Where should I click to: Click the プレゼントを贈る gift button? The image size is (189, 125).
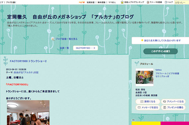pyautogui.click(x=173, y=108)
